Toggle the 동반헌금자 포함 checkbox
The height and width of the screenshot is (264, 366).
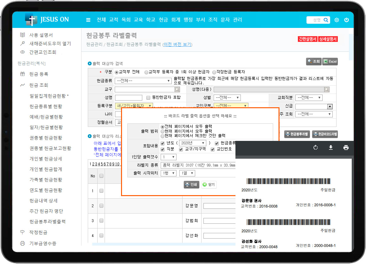click(148, 98)
